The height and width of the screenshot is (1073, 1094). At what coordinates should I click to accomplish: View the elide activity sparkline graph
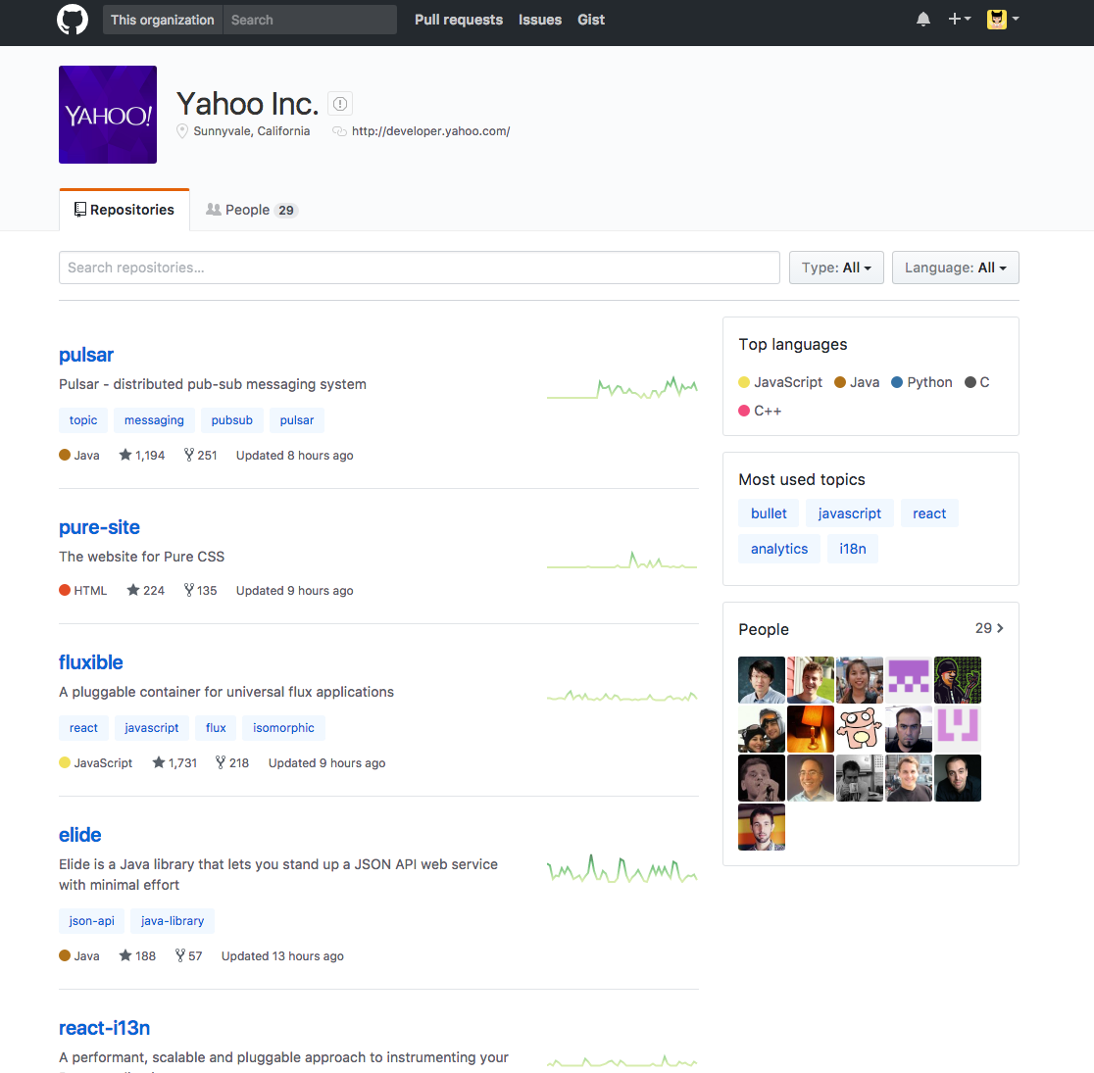(622, 869)
